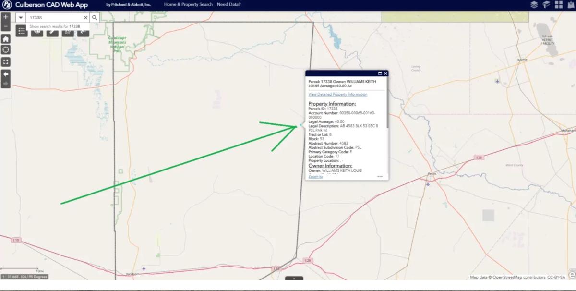Expand the bottom-center map panel arrow
Viewport: 576px width, 291px height.
294,279
